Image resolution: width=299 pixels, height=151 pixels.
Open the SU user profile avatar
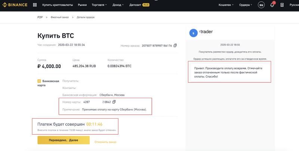point(261,5)
